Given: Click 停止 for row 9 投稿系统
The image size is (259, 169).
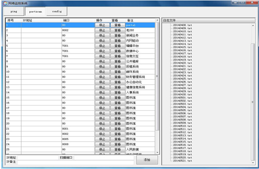Looking at the screenshot, I should click(102, 67).
